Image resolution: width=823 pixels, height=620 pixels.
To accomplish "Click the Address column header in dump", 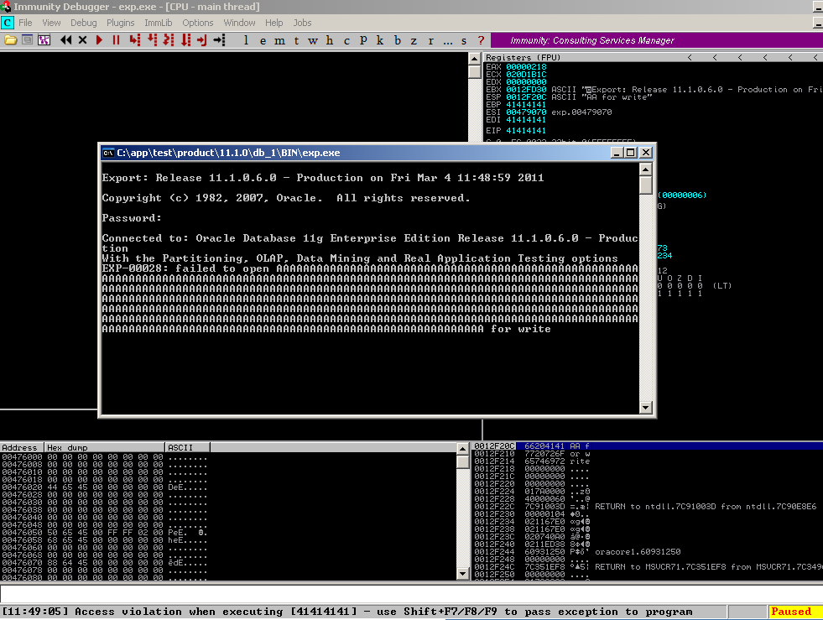I will coord(22,447).
